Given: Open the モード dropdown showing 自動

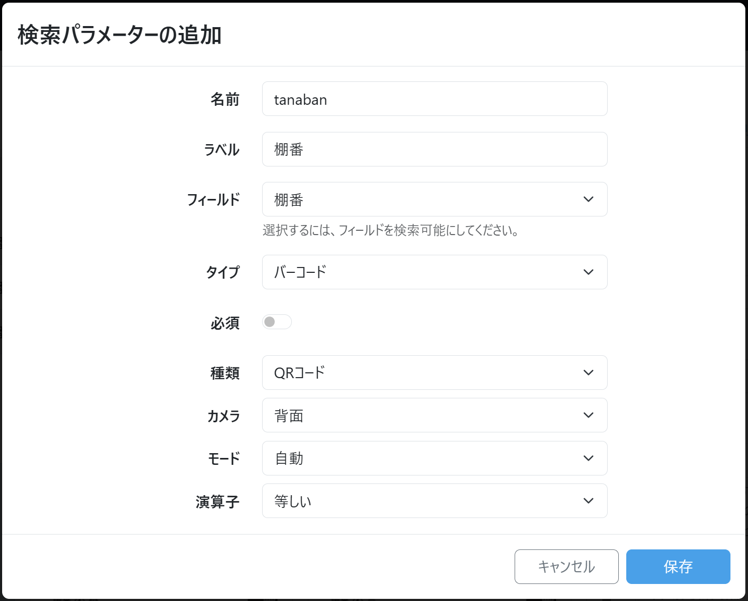Looking at the screenshot, I should [425, 458].
